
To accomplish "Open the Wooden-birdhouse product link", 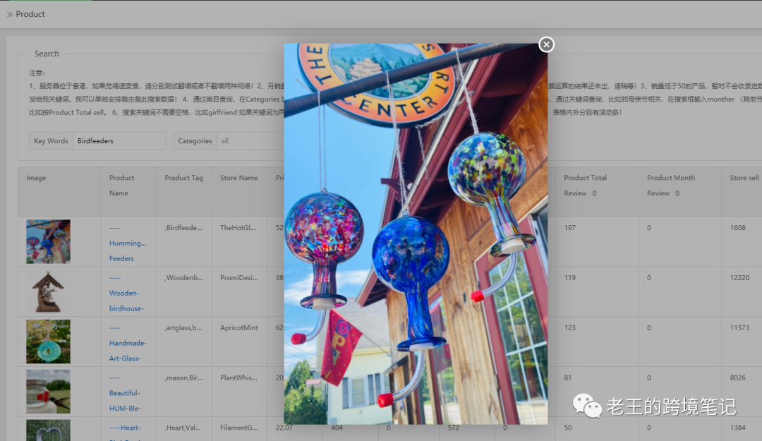I will coord(126,294).
